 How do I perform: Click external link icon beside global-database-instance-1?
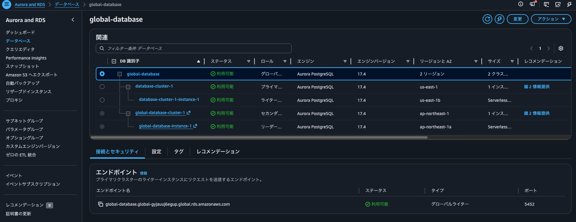[x=195, y=126]
